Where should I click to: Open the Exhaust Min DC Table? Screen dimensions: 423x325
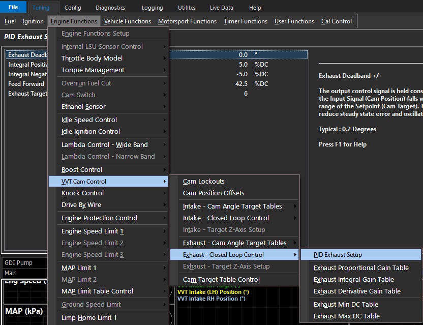tap(361, 305)
